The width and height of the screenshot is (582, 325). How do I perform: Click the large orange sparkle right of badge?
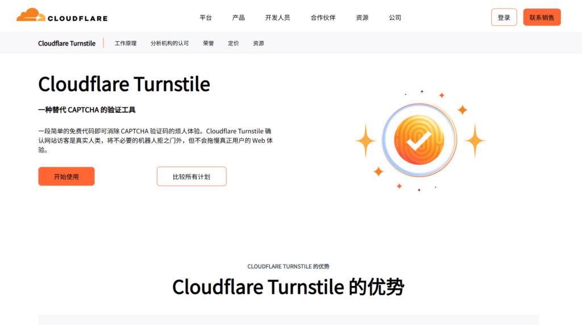coord(474,141)
